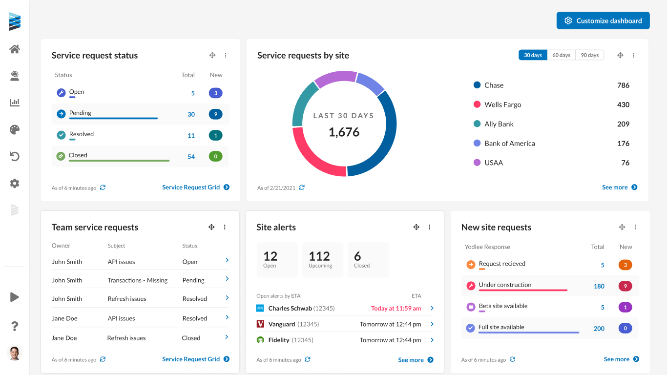Image resolution: width=667 pixels, height=375 pixels.
Task: Refresh the Team service requests card
Action: [103, 359]
